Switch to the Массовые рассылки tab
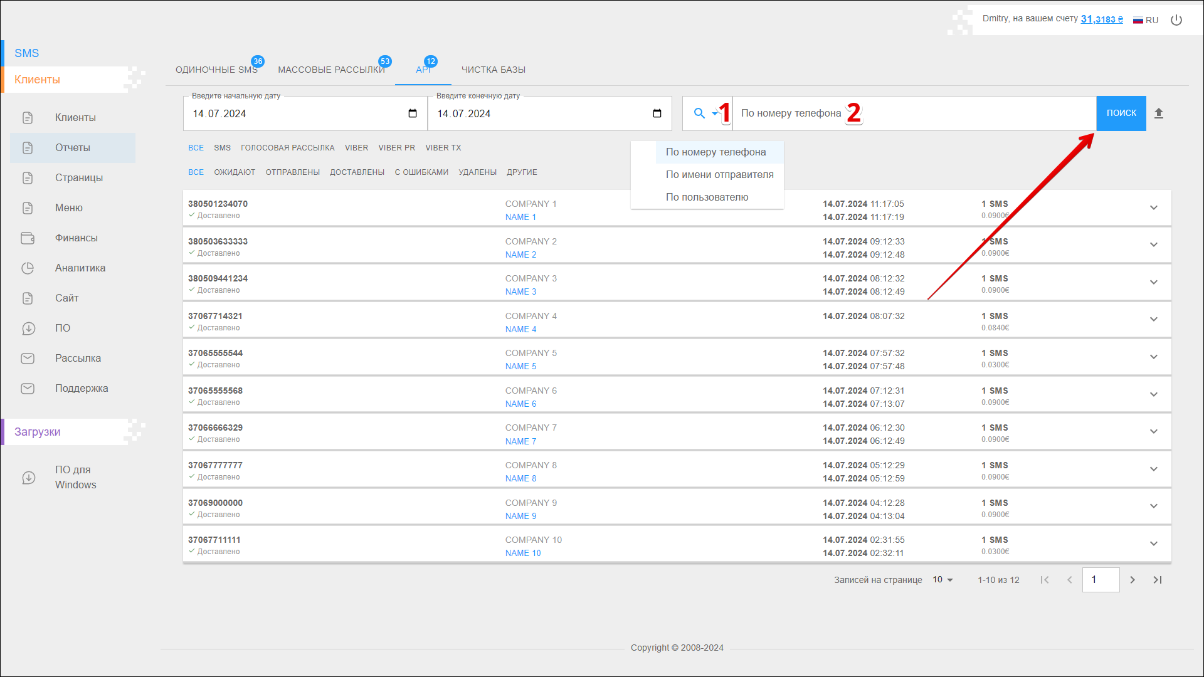 click(331, 70)
